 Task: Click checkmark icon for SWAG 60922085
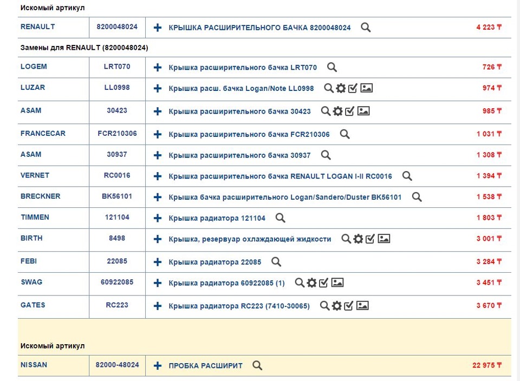pyautogui.click(x=324, y=283)
